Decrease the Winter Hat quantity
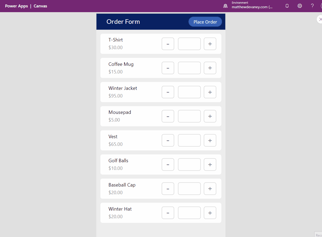This screenshot has width=322, height=237. pos(168,213)
